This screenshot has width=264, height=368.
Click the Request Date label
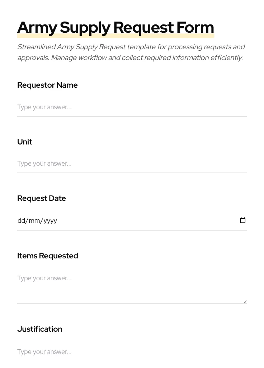tap(42, 198)
